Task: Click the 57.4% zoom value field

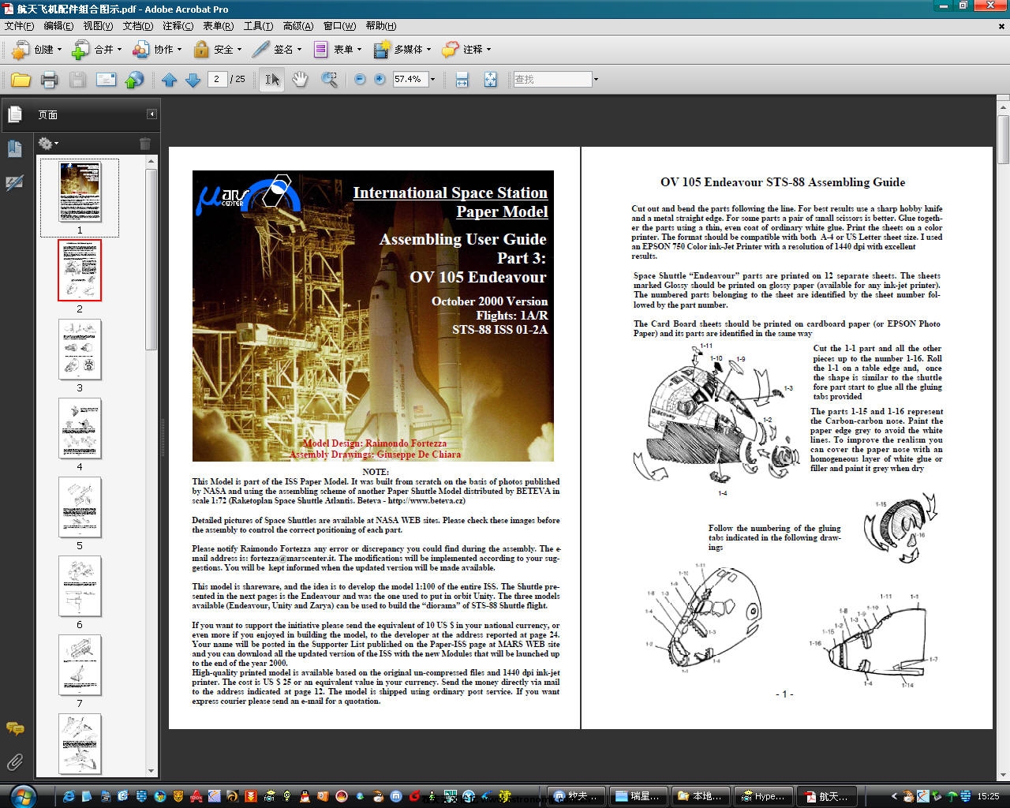Action: click(409, 79)
